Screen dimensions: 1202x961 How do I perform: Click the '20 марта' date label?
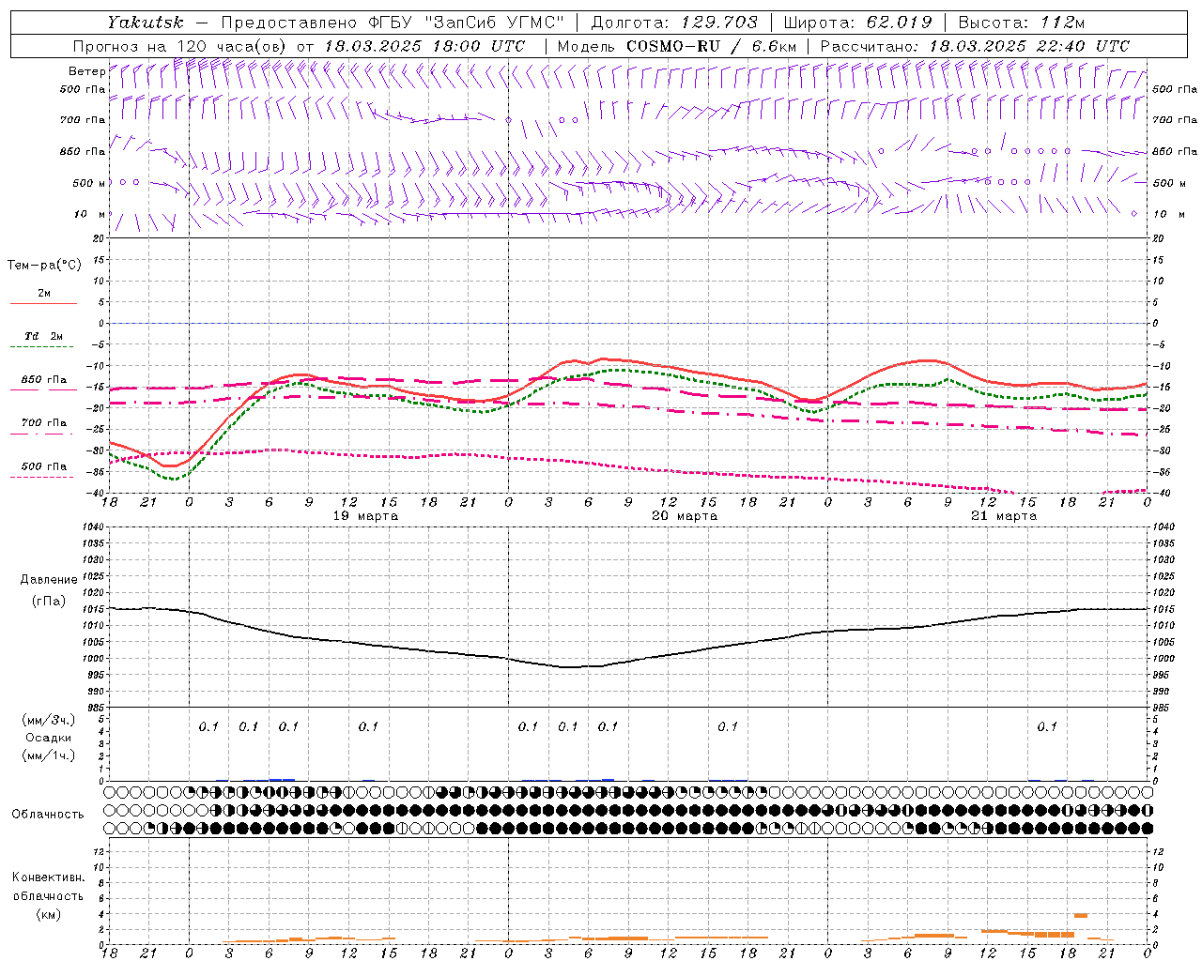[x=686, y=516]
